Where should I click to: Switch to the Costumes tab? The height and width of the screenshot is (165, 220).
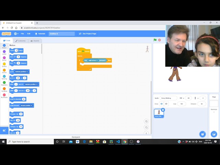21,41
